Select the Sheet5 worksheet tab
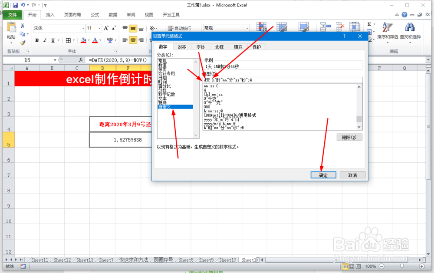The width and height of the screenshot is (434, 273). click(186, 260)
